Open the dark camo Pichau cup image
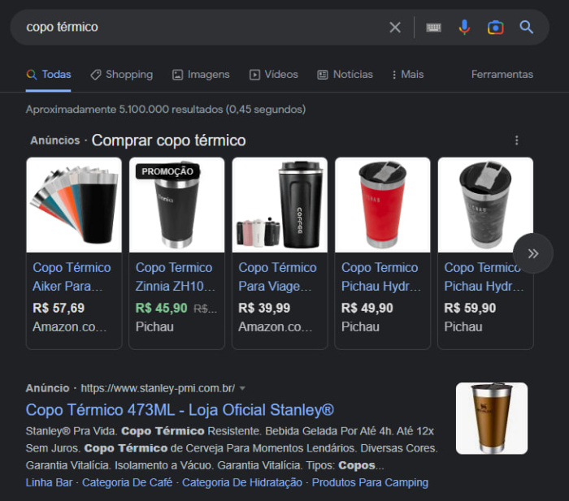The height and width of the screenshot is (501, 569). pyautogui.click(x=485, y=205)
